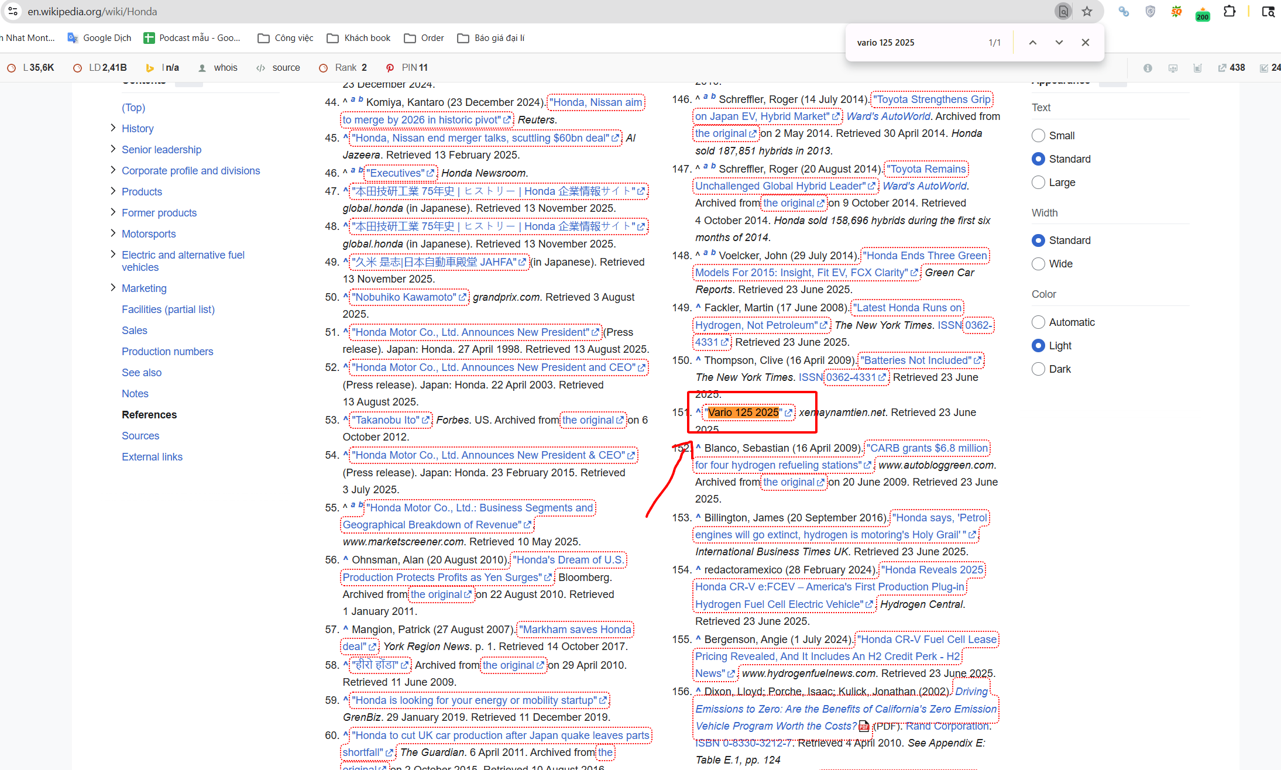Open Podcast mẫu bookmark
This screenshot has width=1281, height=770.
(192, 38)
